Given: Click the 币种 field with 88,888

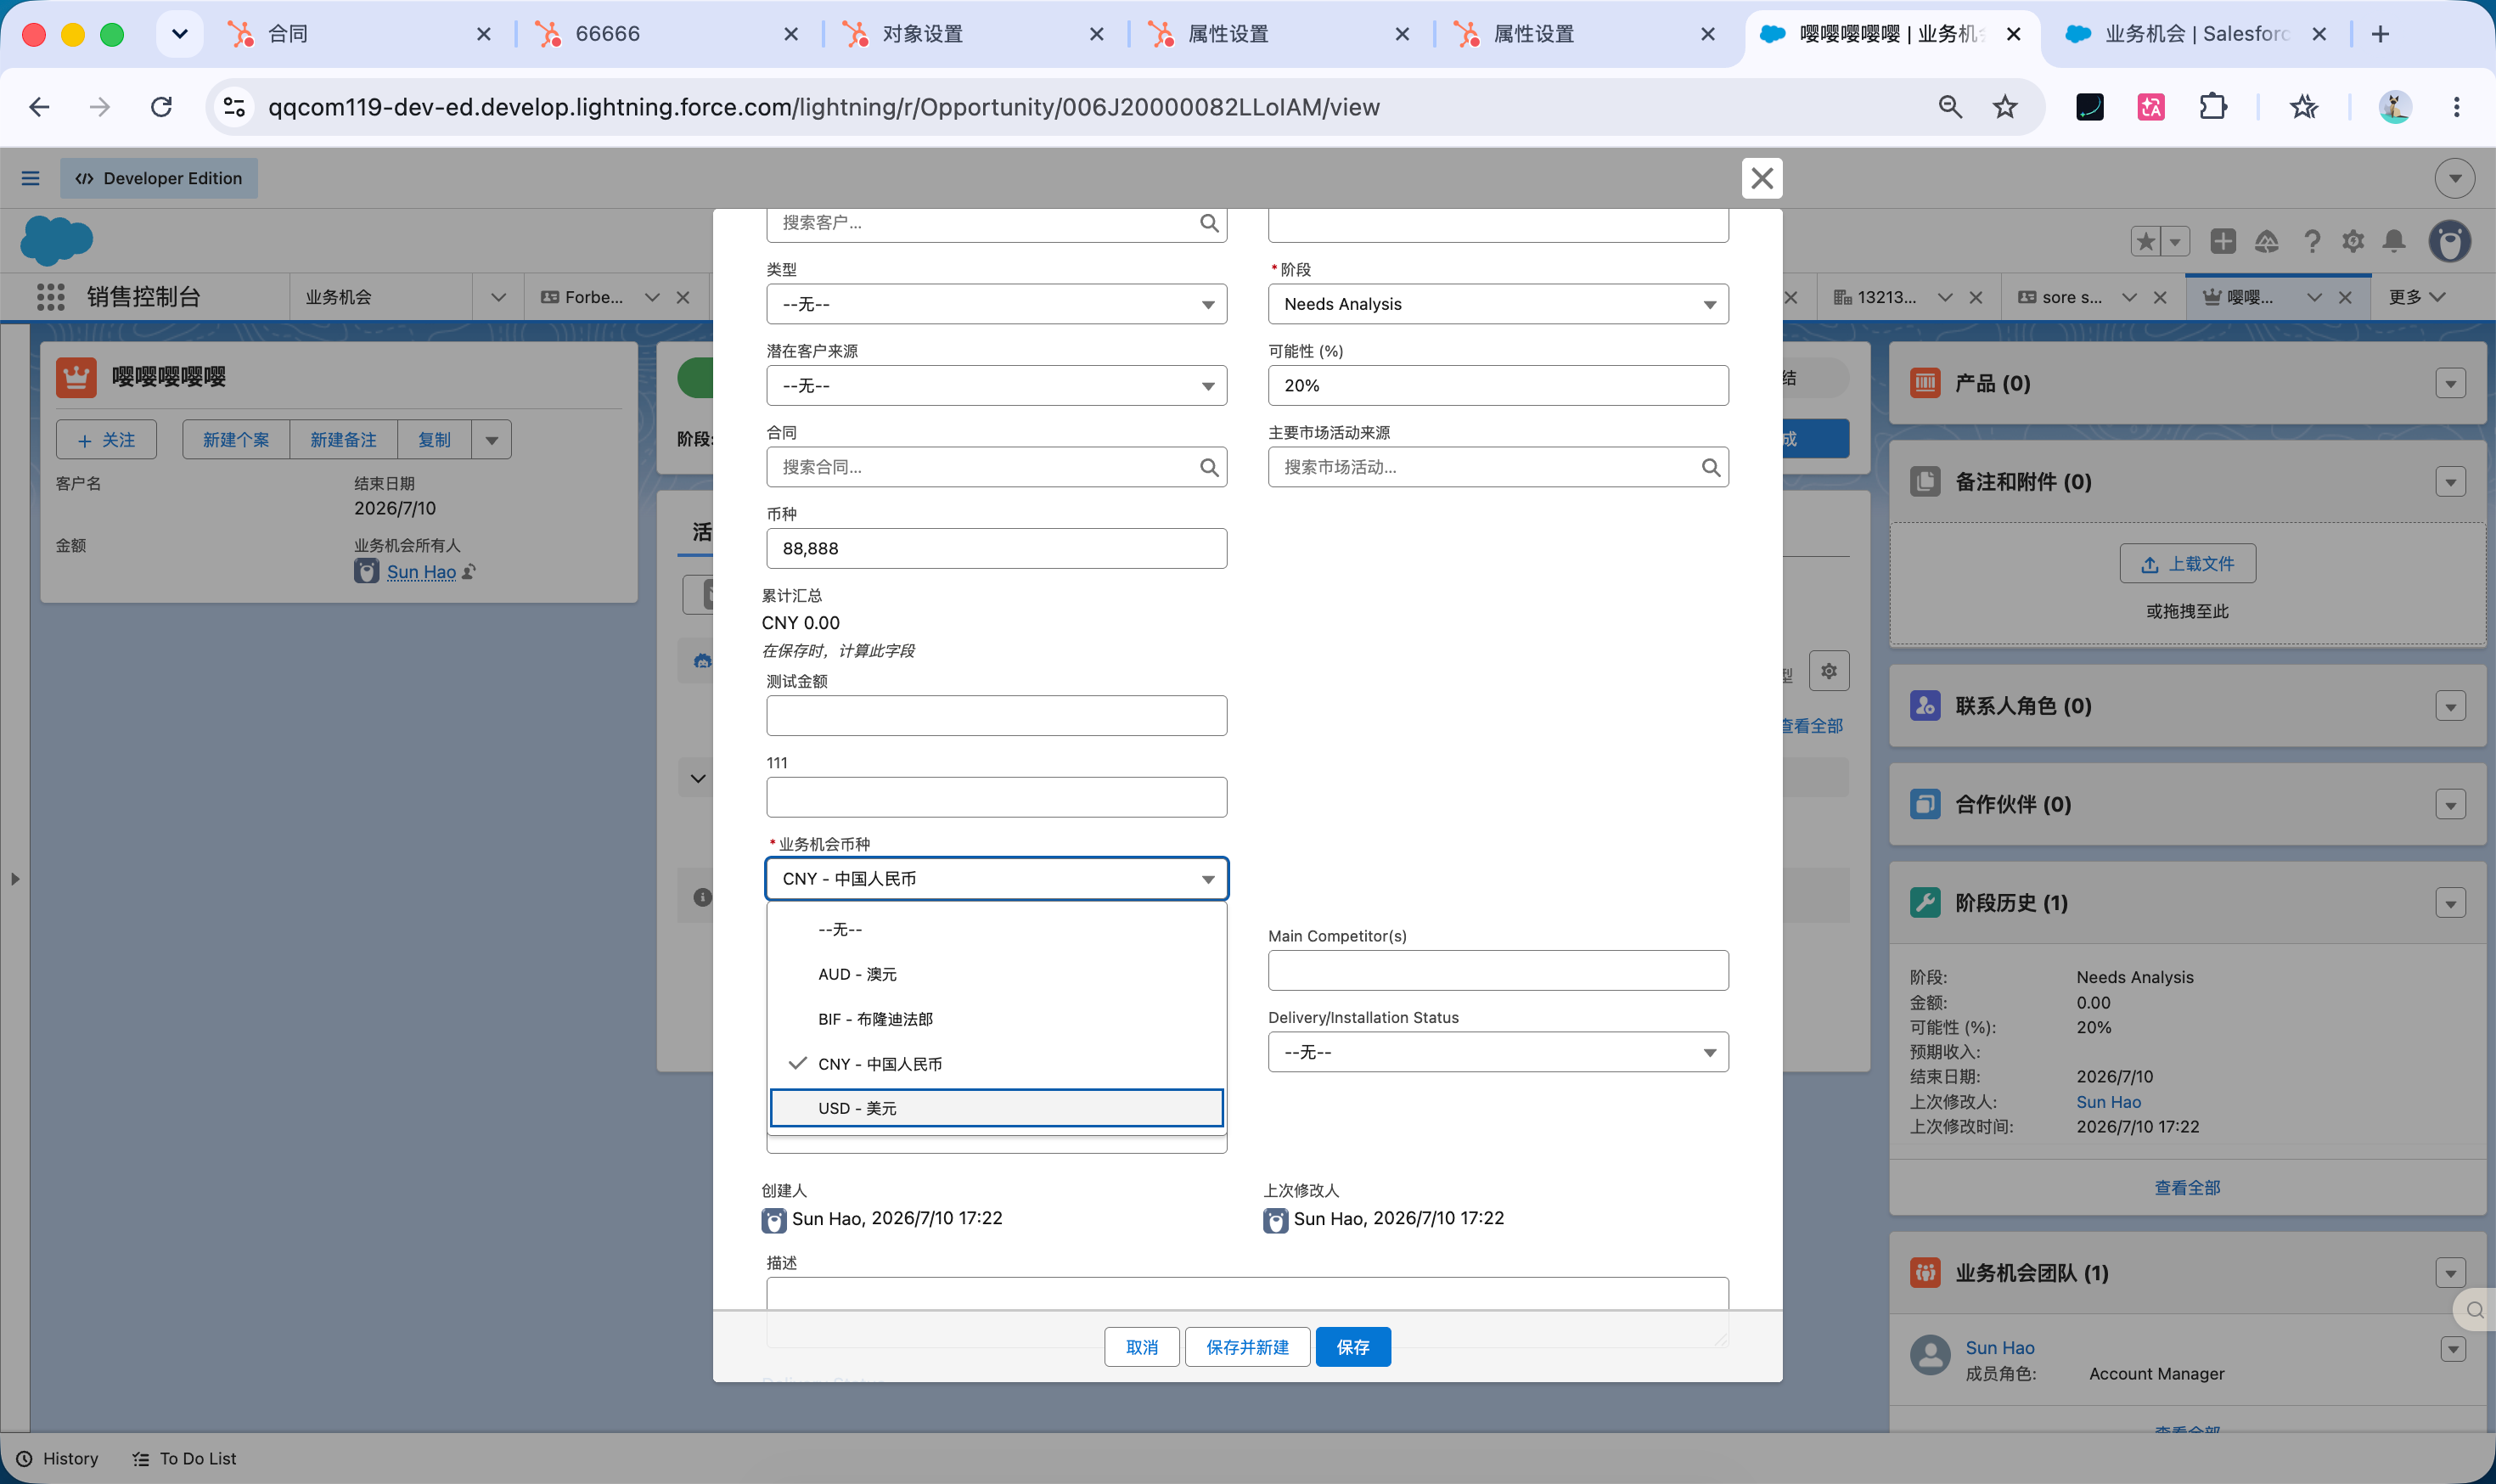Looking at the screenshot, I should click(996, 548).
